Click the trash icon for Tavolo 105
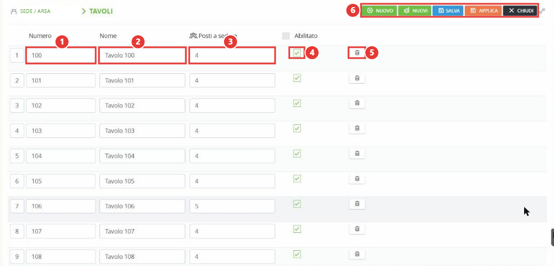 pyautogui.click(x=357, y=179)
